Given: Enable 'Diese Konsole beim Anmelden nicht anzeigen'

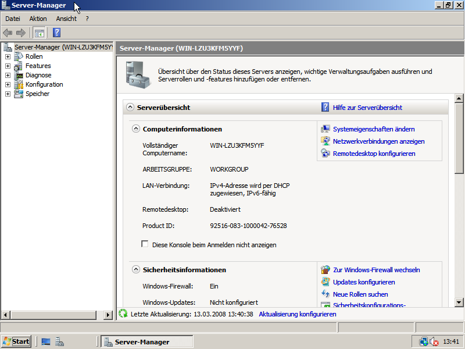Looking at the screenshot, I should pyautogui.click(x=145, y=244).
